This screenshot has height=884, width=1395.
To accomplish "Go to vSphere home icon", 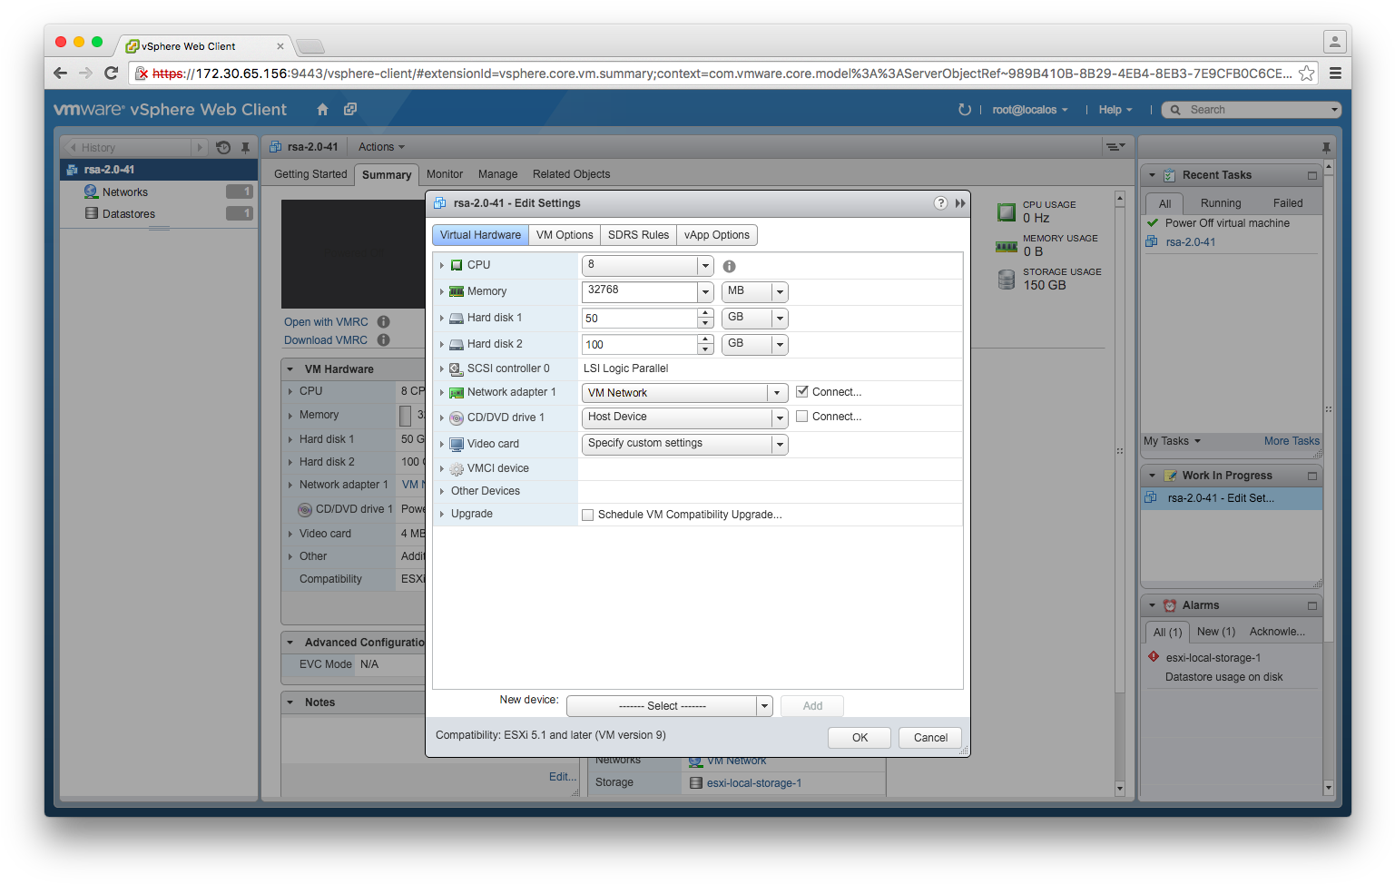I will [322, 110].
